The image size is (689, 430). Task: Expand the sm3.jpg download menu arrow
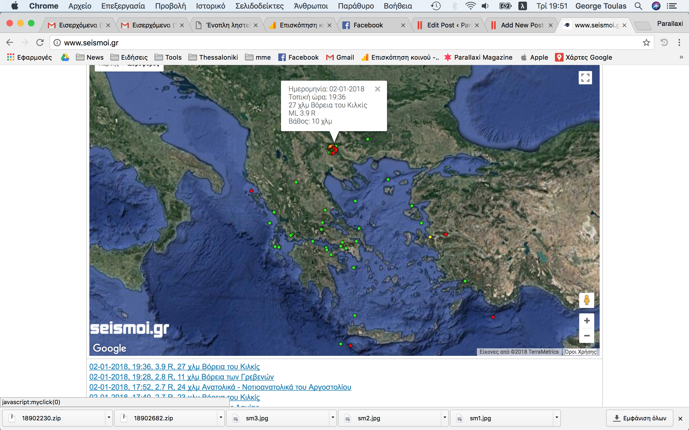(333, 418)
